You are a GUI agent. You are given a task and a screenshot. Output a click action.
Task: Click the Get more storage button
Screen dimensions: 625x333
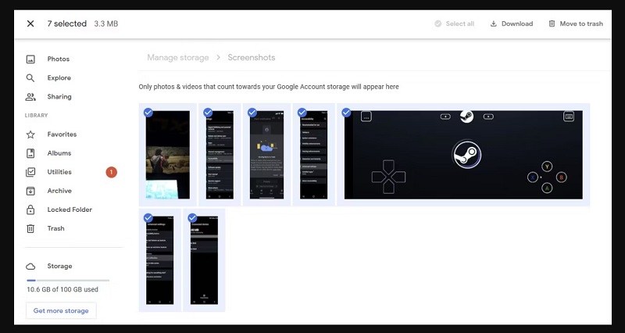click(61, 310)
